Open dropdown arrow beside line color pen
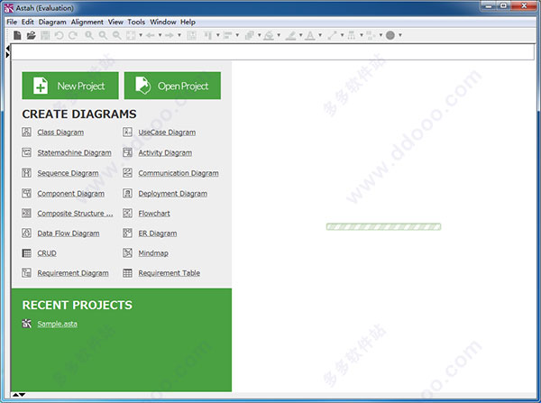The image size is (541, 403). (x=300, y=35)
